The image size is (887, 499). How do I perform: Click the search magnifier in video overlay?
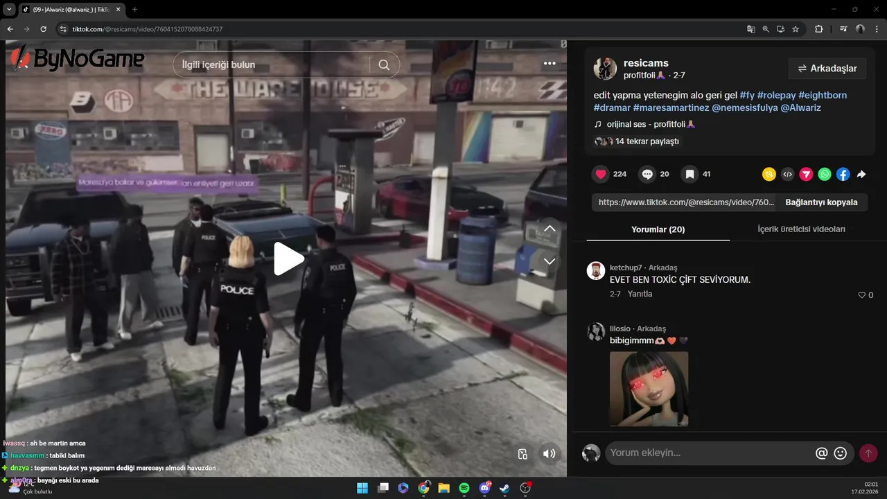point(384,64)
